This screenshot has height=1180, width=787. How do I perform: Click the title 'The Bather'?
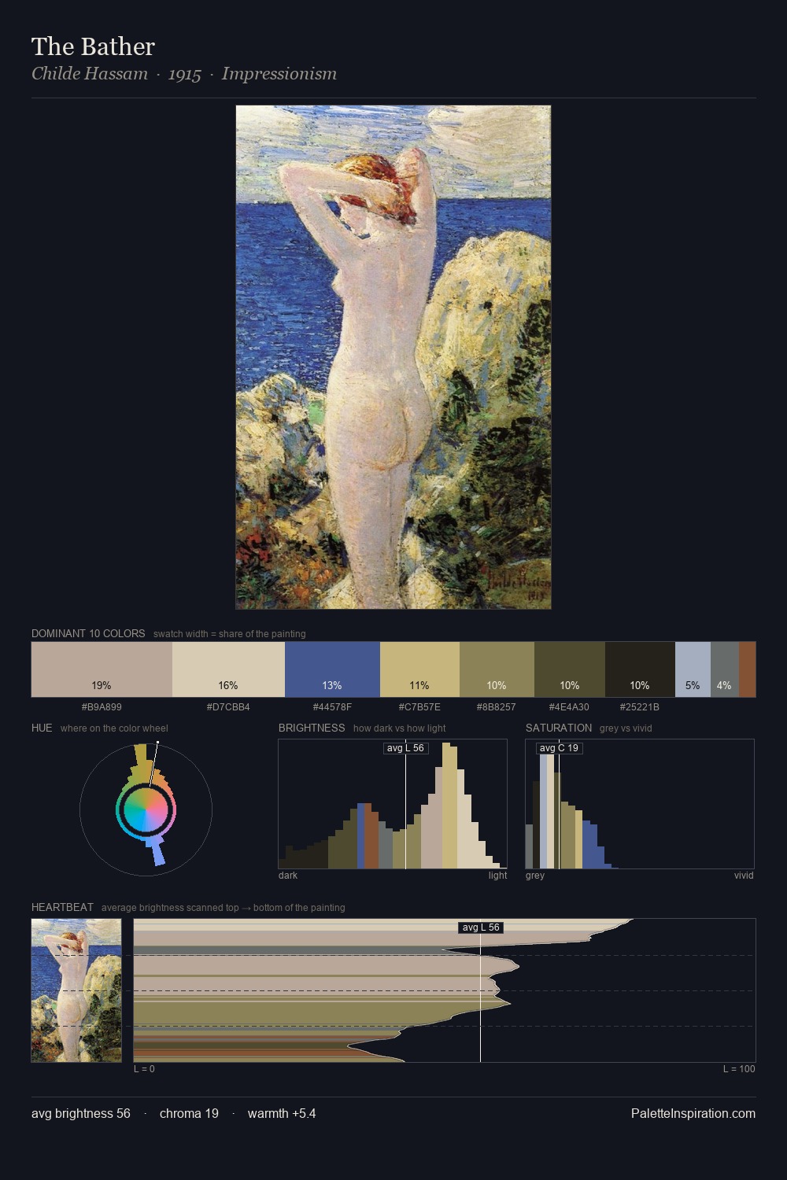coord(93,46)
